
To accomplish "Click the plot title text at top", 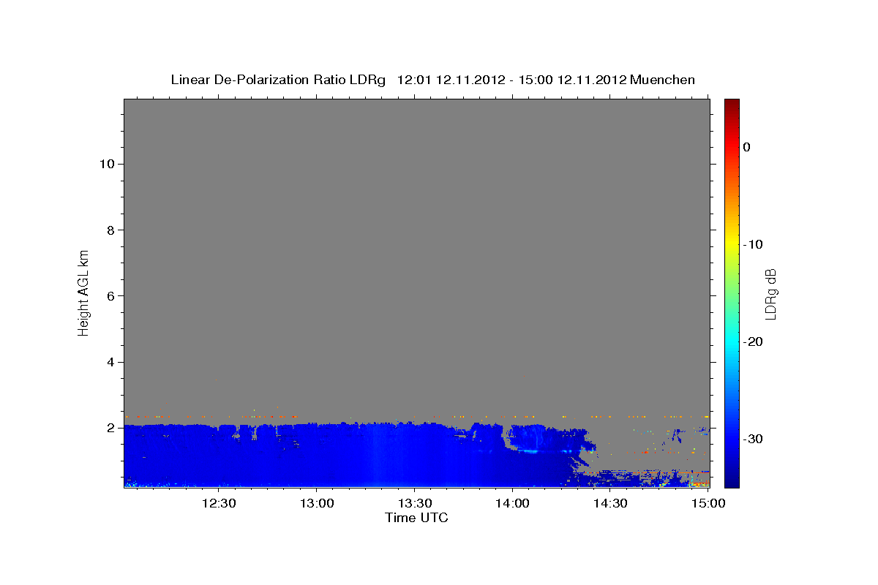I will (x=432, y=80).
